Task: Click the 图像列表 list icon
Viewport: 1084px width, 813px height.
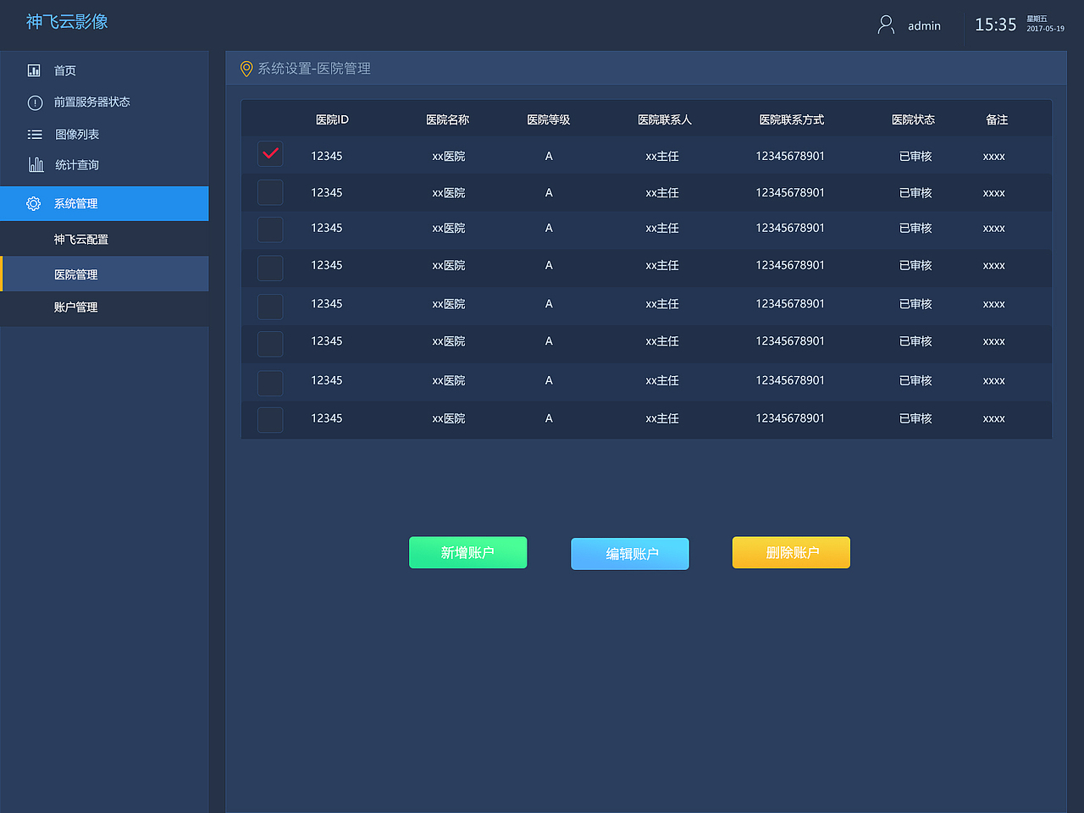Action: (35, 135)
